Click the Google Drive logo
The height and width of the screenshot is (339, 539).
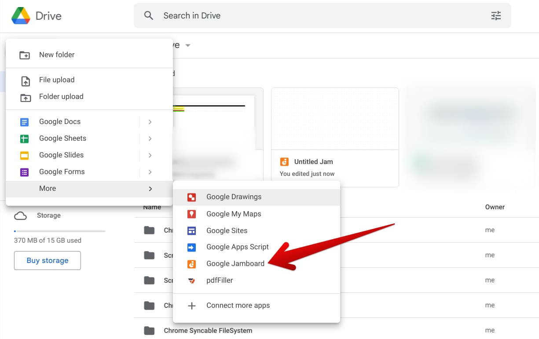(21, 16)
